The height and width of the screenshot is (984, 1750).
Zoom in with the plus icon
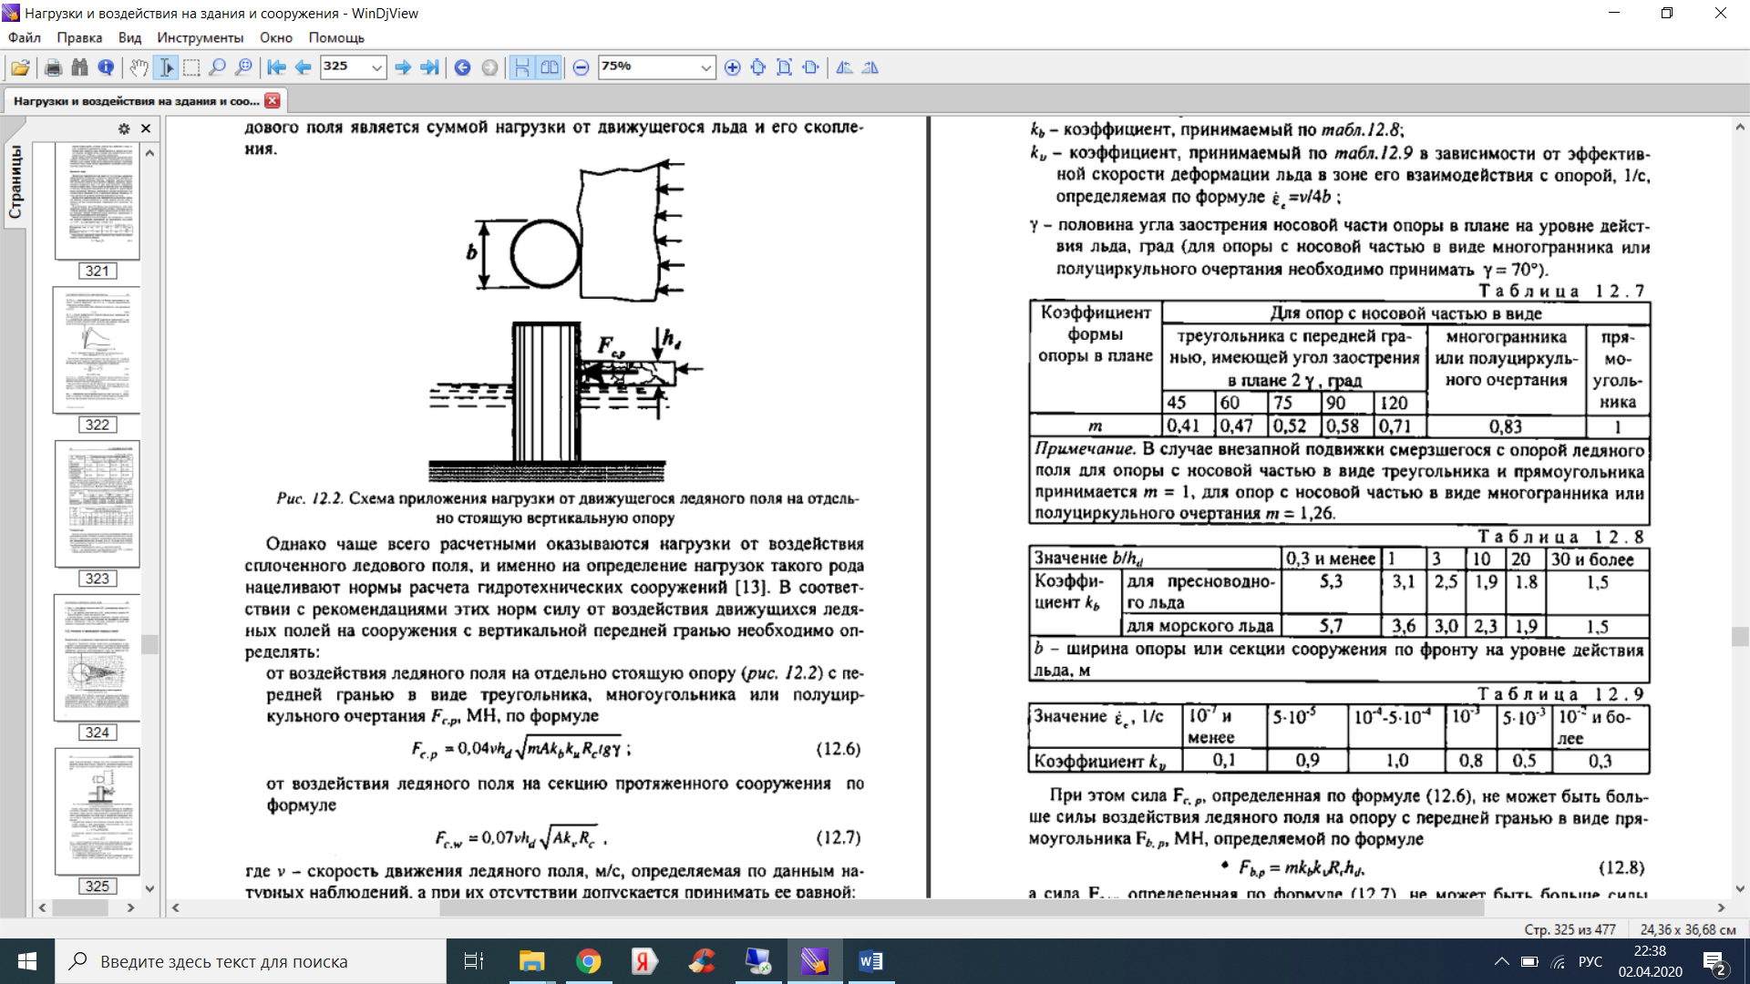pos(732,67)
